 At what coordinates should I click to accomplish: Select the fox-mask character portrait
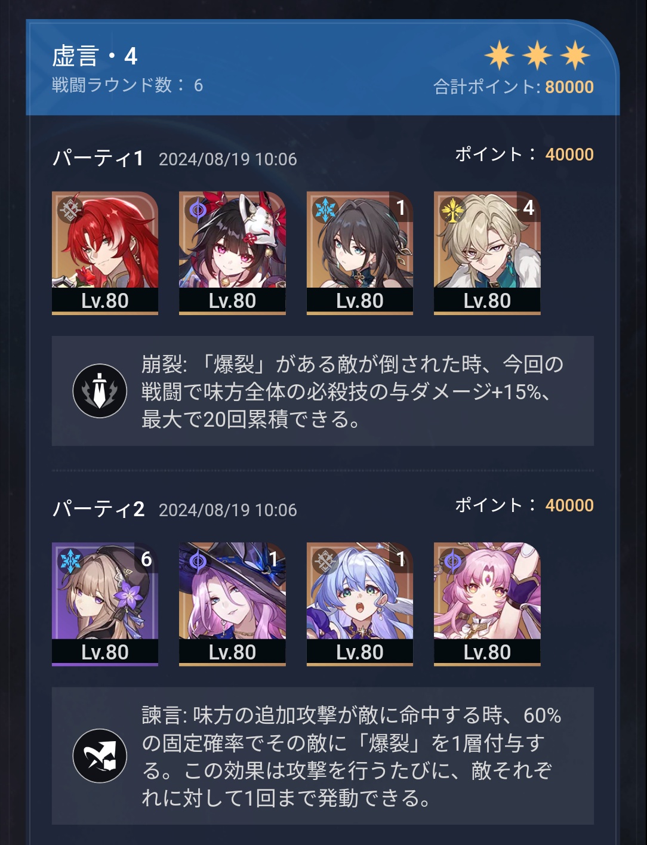[232, 252]
